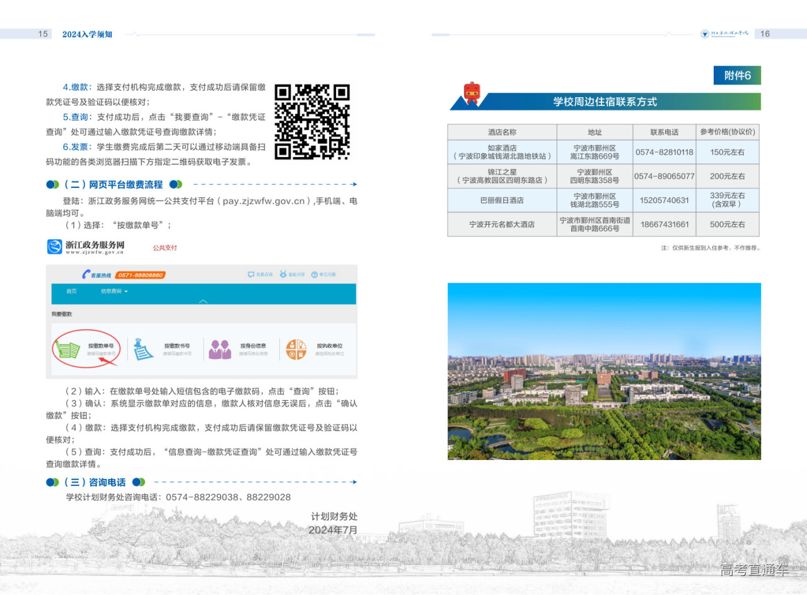Select the orange collecting unit icon
The image size is (807, 595).
point(296,350)
